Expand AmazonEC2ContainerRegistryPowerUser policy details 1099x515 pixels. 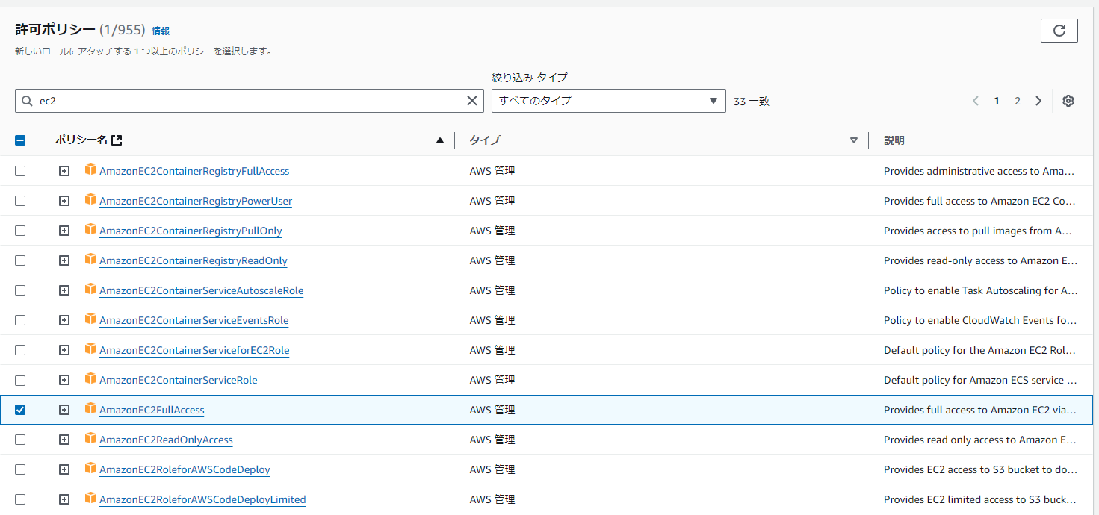coord(64,201)
